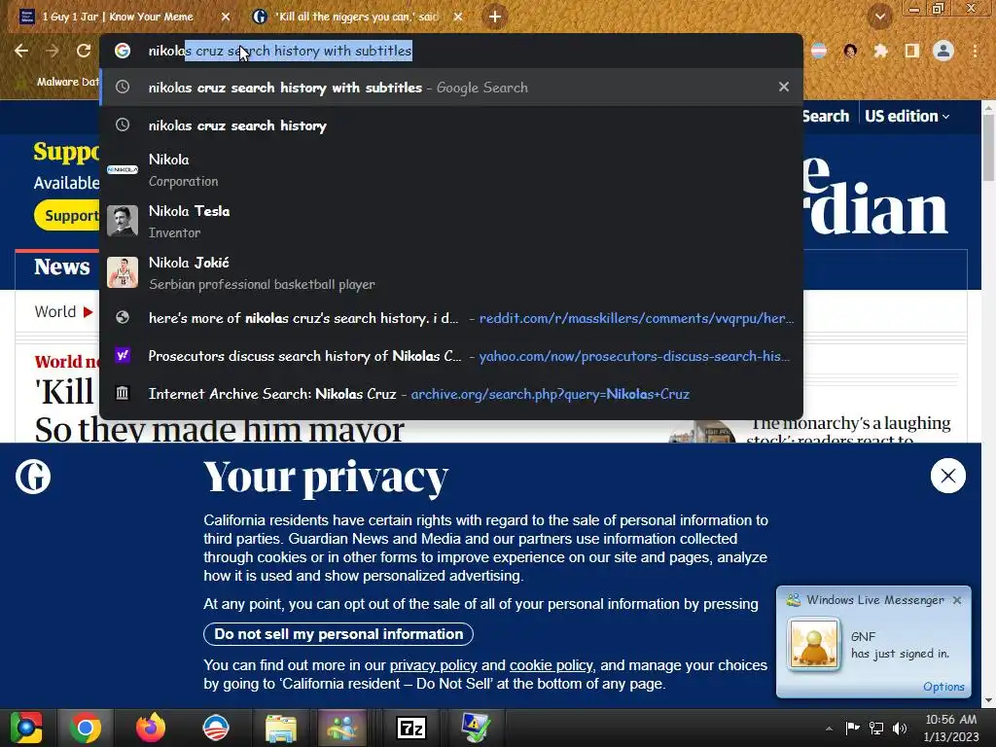Viewport: 996px width, 747px height.
Task: Open Options in Messenger notification
Action: tap(943, 687)
